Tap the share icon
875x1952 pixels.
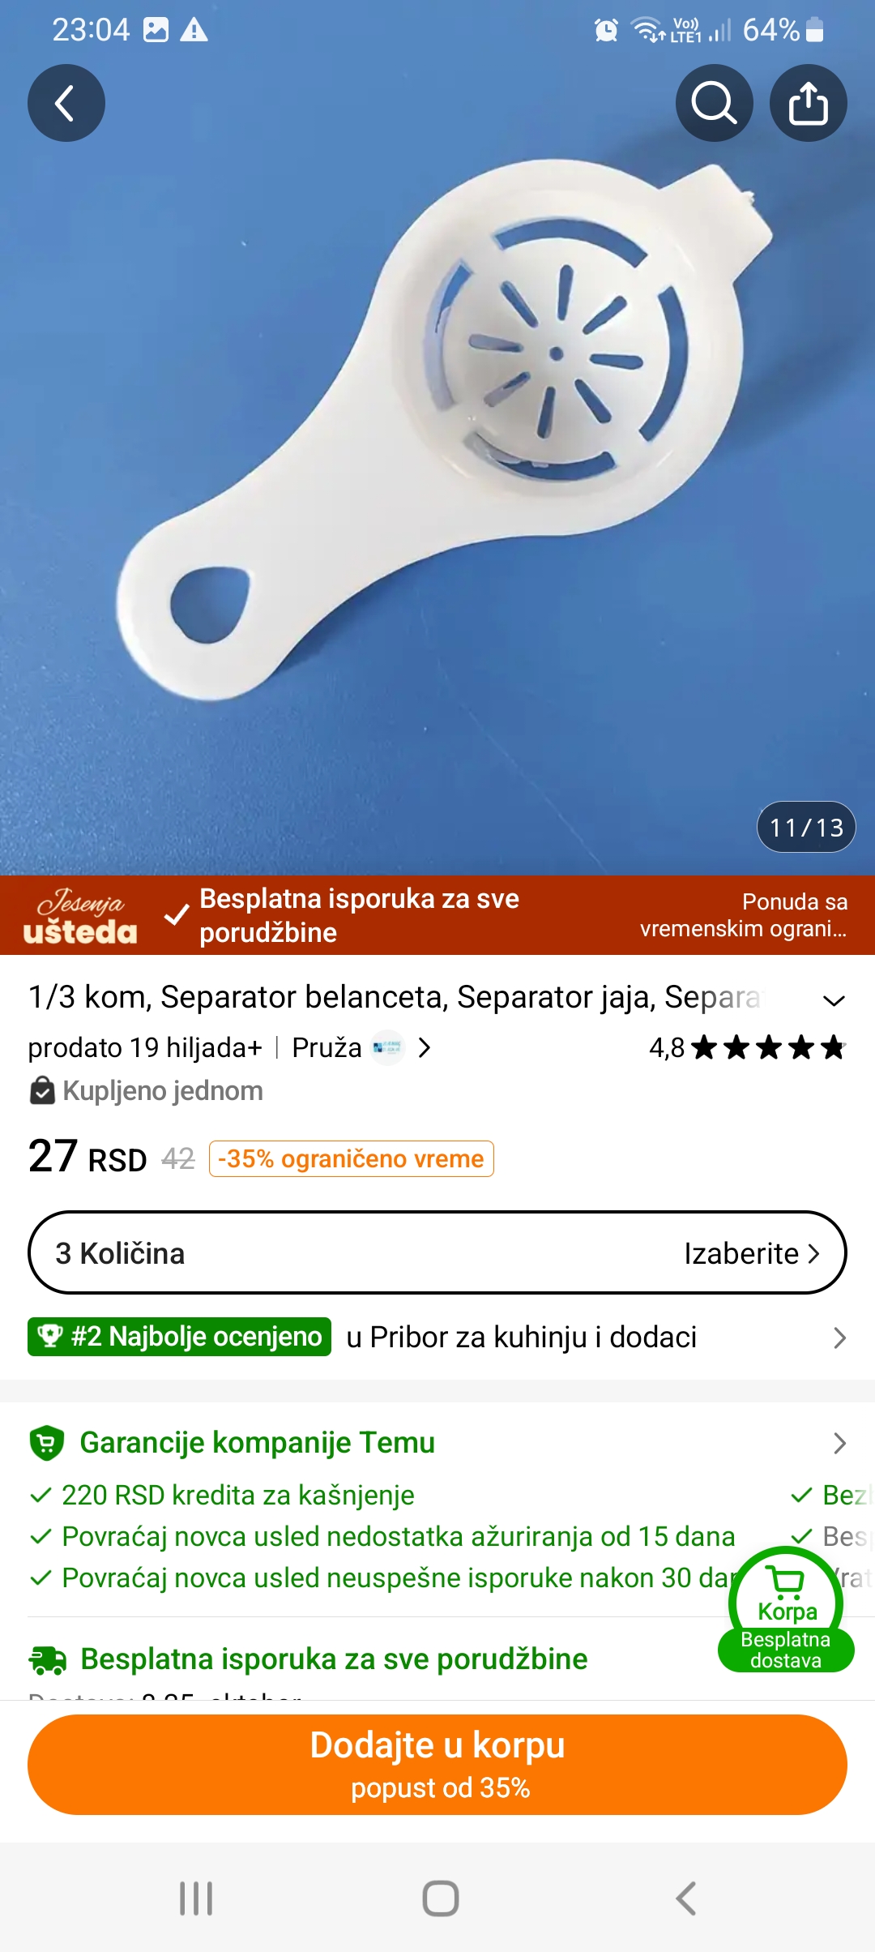808,103
